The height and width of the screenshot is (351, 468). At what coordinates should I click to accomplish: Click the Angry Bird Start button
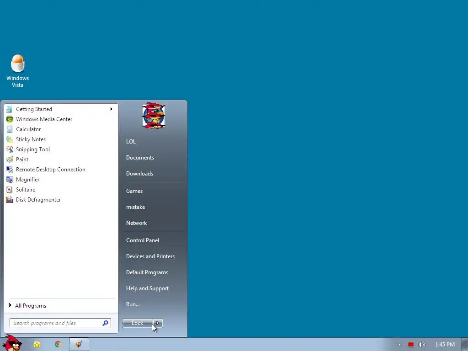coord(12,343)
